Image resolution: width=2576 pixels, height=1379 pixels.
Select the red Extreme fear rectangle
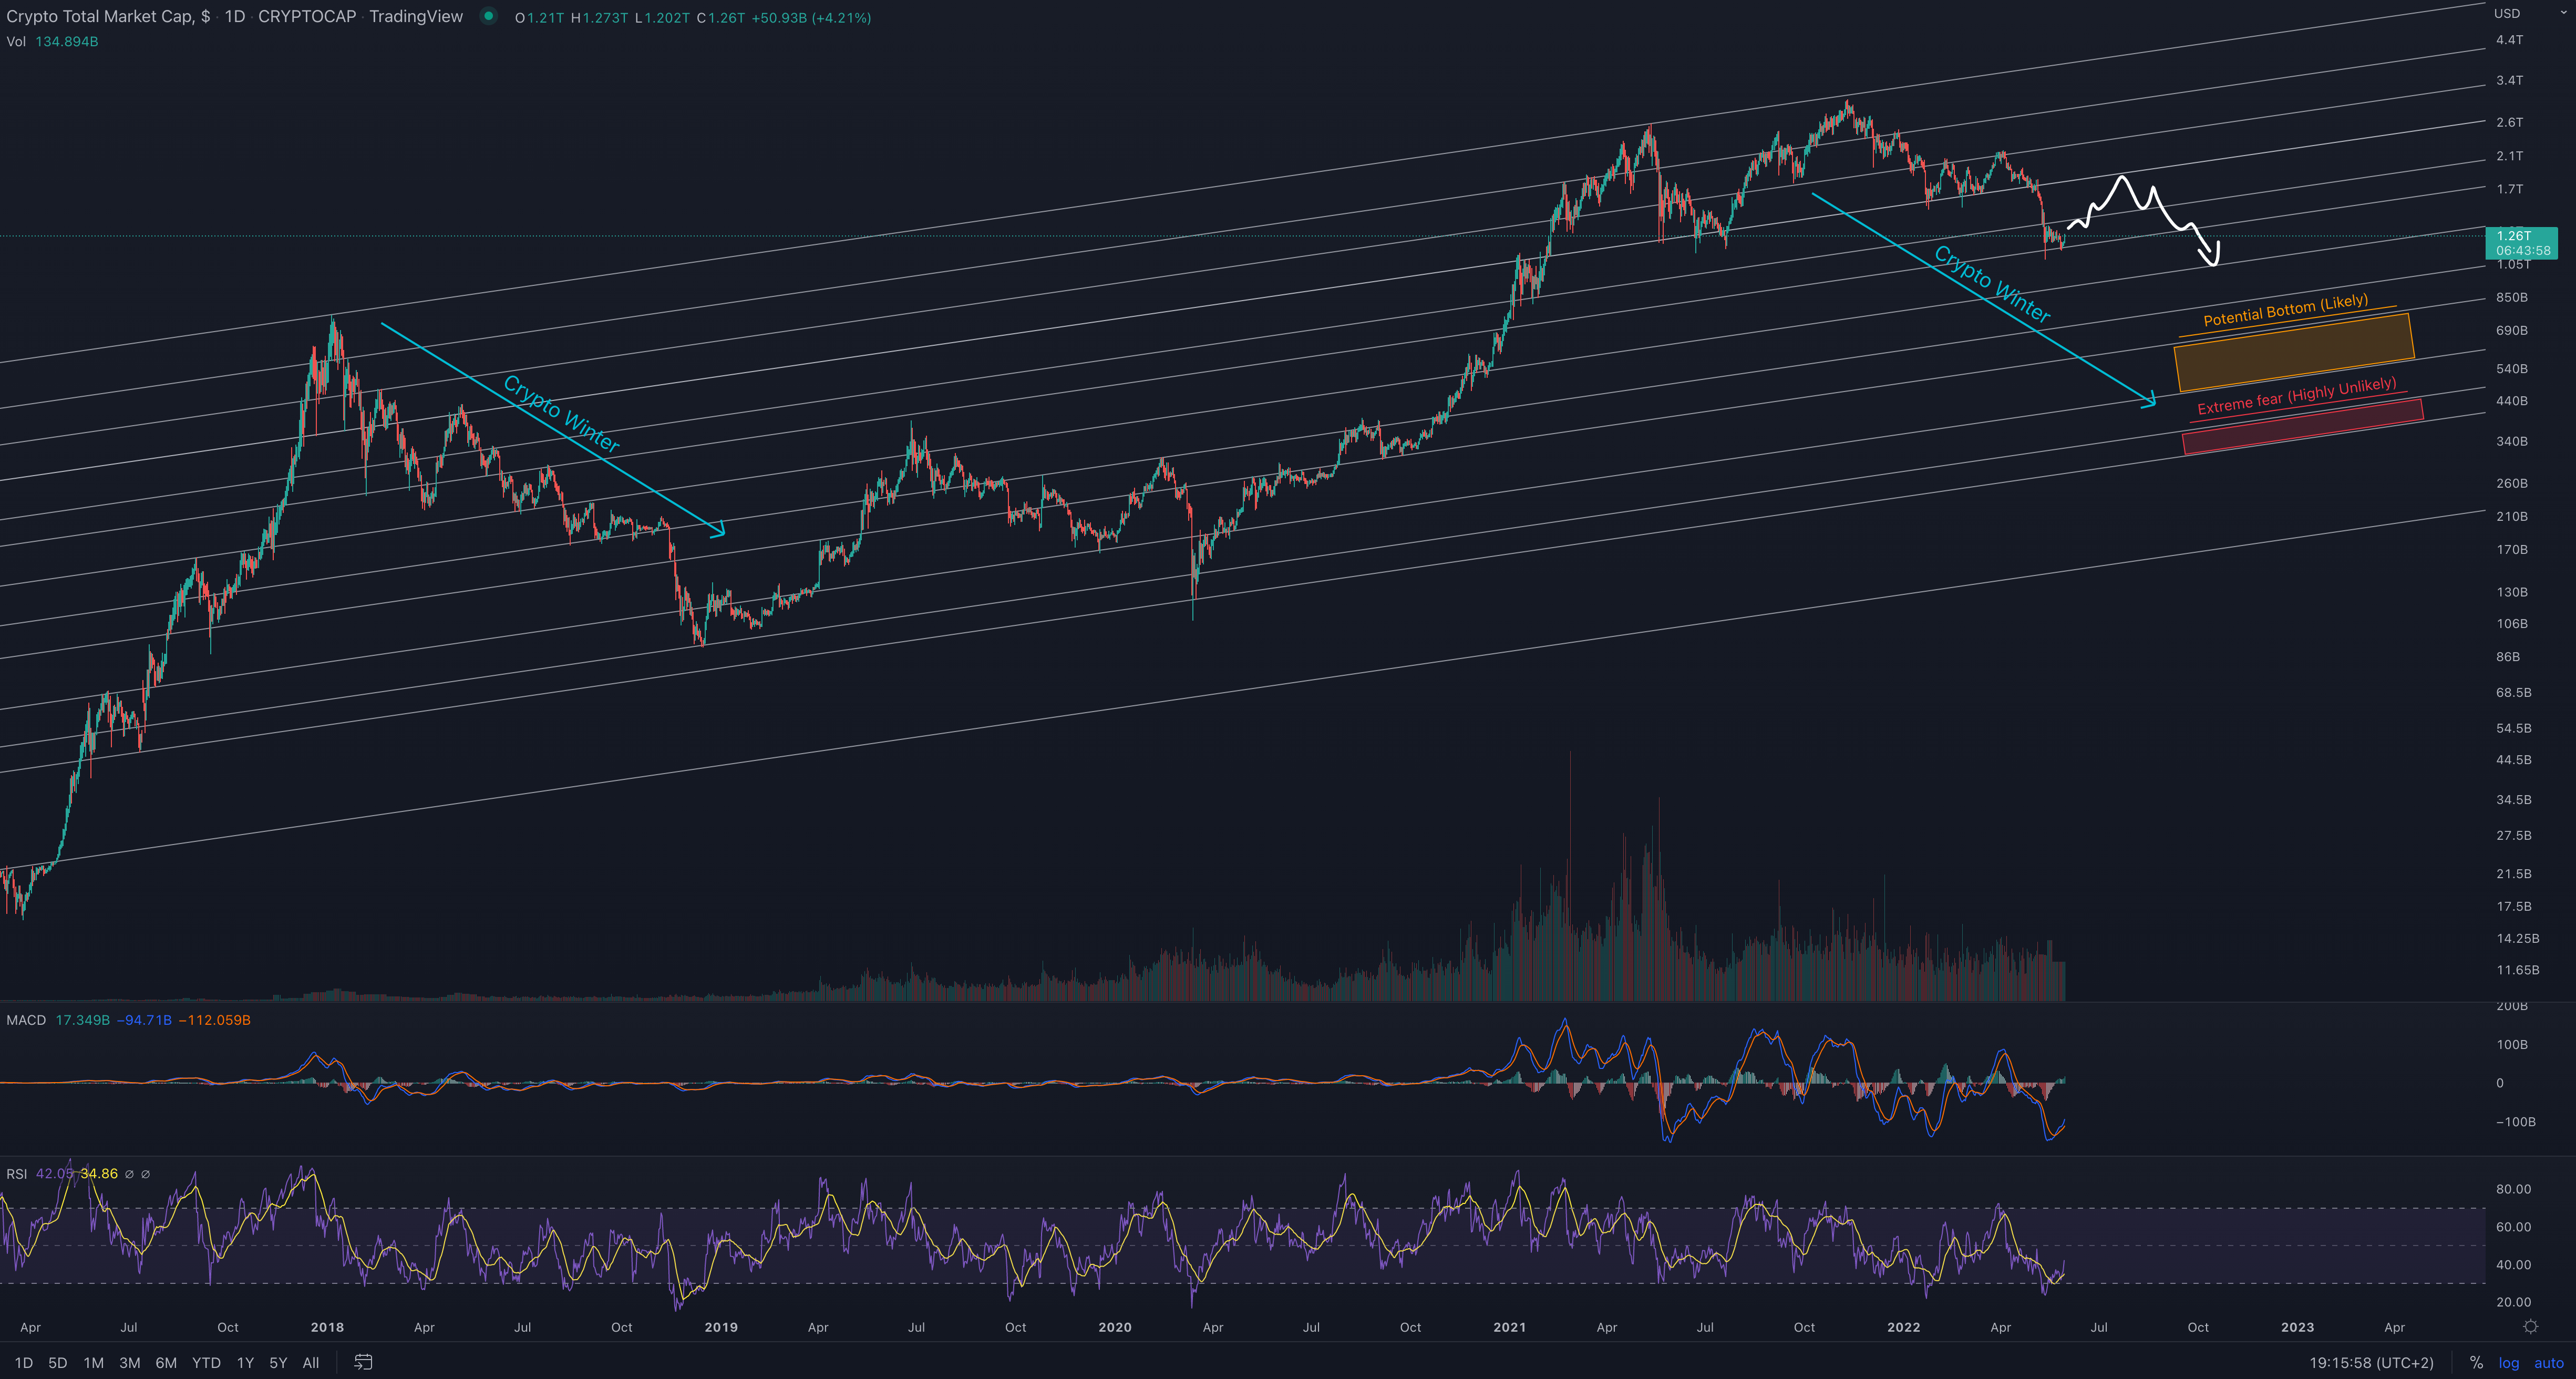coord(2302,428)
